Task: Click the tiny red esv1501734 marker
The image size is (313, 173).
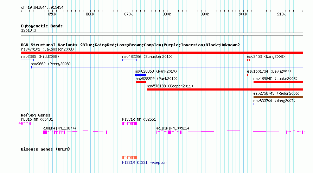Action: [x=248, y=75]
